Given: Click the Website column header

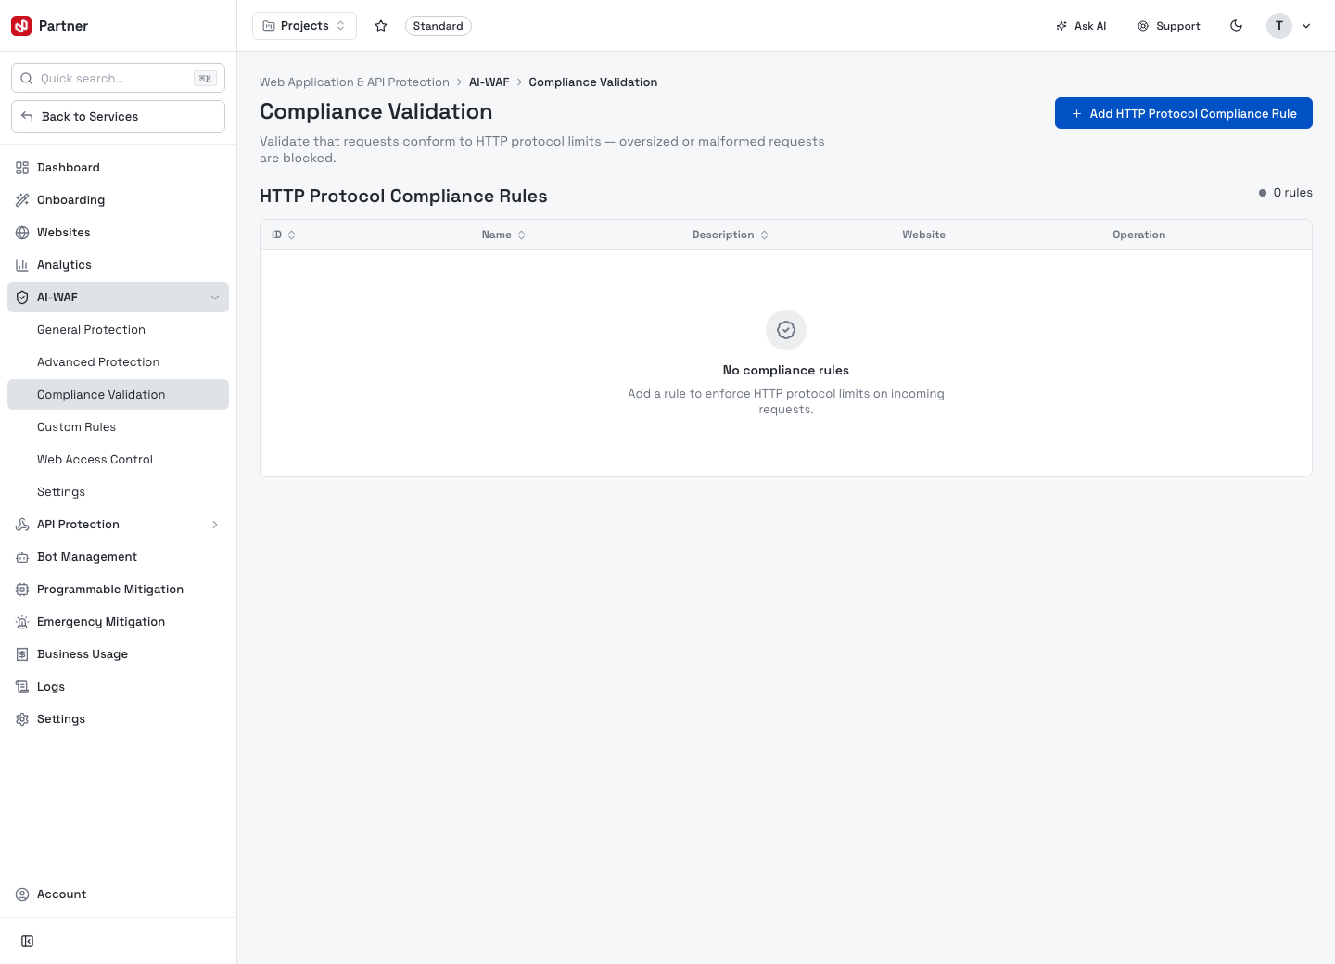Looking at the screenshot, I should (x=924, y=235).
